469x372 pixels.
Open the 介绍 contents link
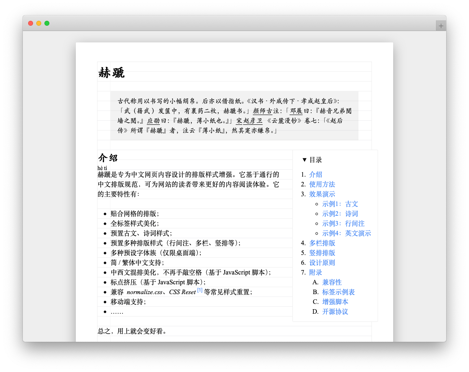coord(316,175)
